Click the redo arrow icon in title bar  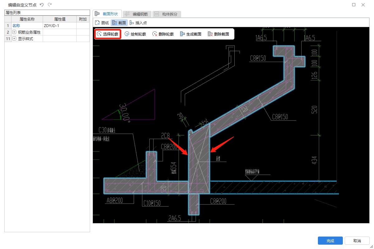[x=50, y=5]
